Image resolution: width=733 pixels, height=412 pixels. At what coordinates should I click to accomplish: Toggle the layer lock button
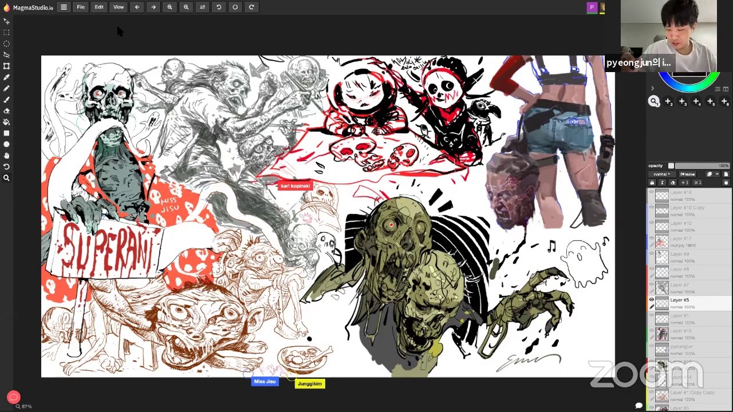pyautogui.click(x=652, y=183)
